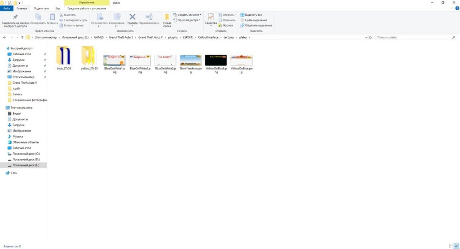Click the Back navigation arrow
The height and width of the screenshot is (249, 460).
coord(5,37)
